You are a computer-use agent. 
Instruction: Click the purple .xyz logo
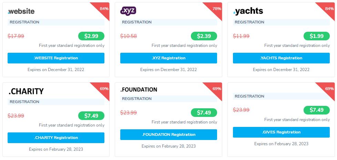coord(128,11)
